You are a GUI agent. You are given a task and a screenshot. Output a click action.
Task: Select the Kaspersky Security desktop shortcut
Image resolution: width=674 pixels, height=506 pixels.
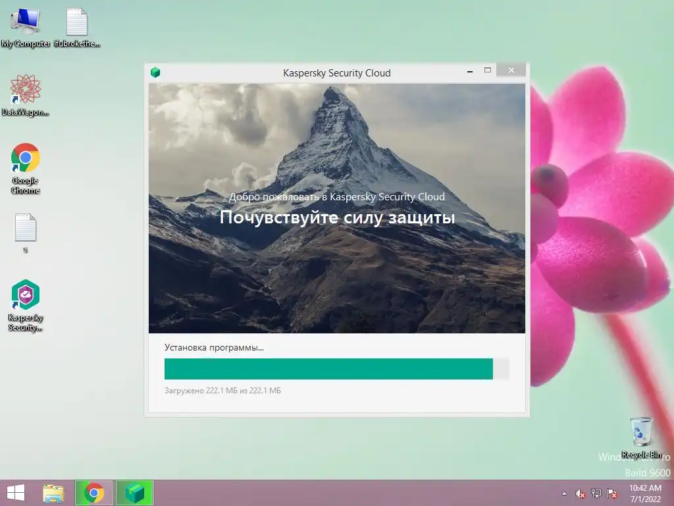(26, 306)
